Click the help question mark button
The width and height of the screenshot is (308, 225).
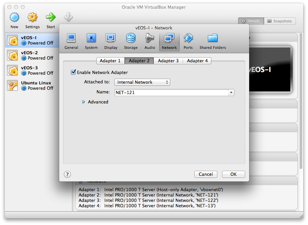tap(67, 174)
